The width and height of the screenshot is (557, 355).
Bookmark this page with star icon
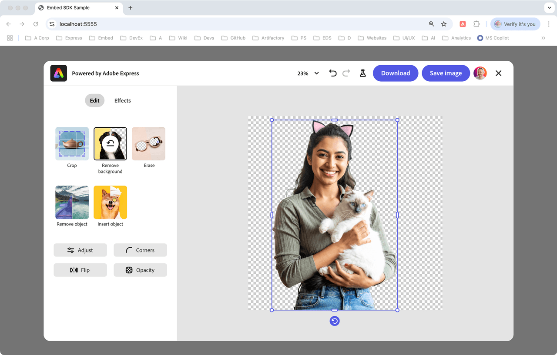click(444, 24)
